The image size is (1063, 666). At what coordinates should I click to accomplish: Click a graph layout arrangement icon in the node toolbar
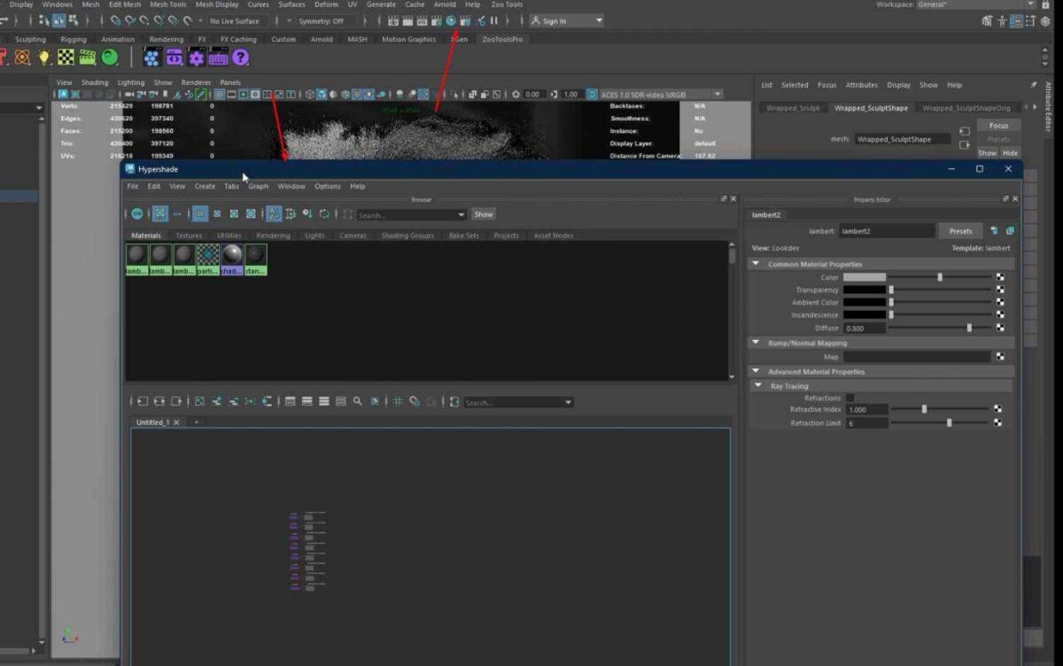[309, 401]
